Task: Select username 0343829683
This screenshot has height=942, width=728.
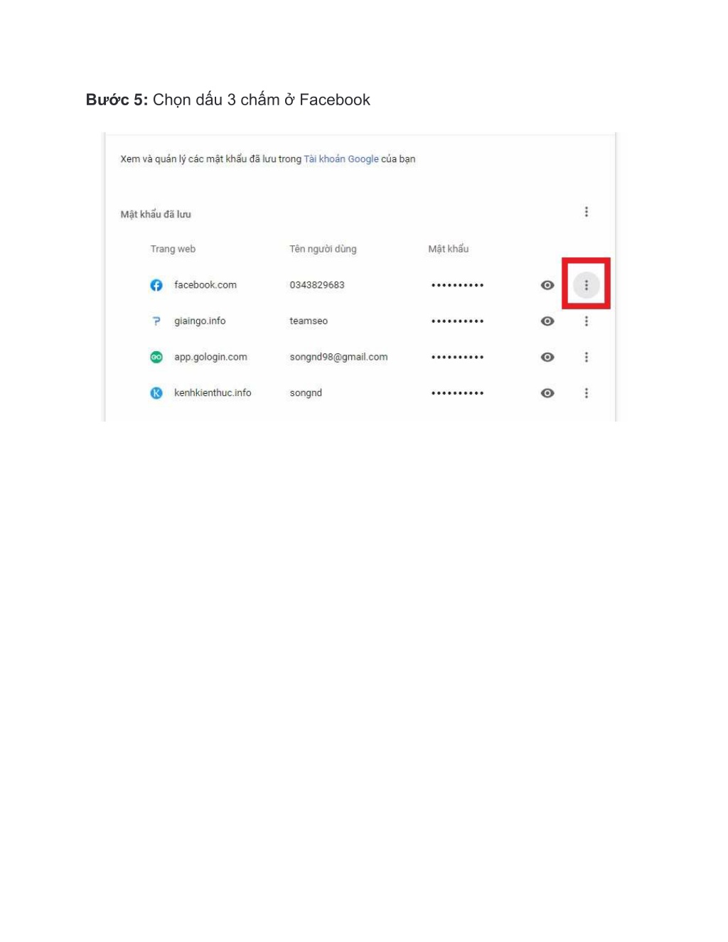Action: 317,285
